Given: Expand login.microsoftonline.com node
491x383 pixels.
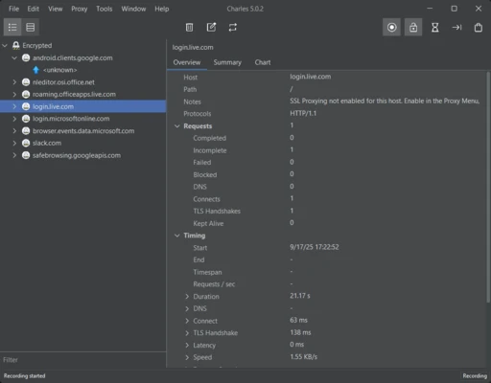Looking at the screenshot, I should [x=14, y=119].
